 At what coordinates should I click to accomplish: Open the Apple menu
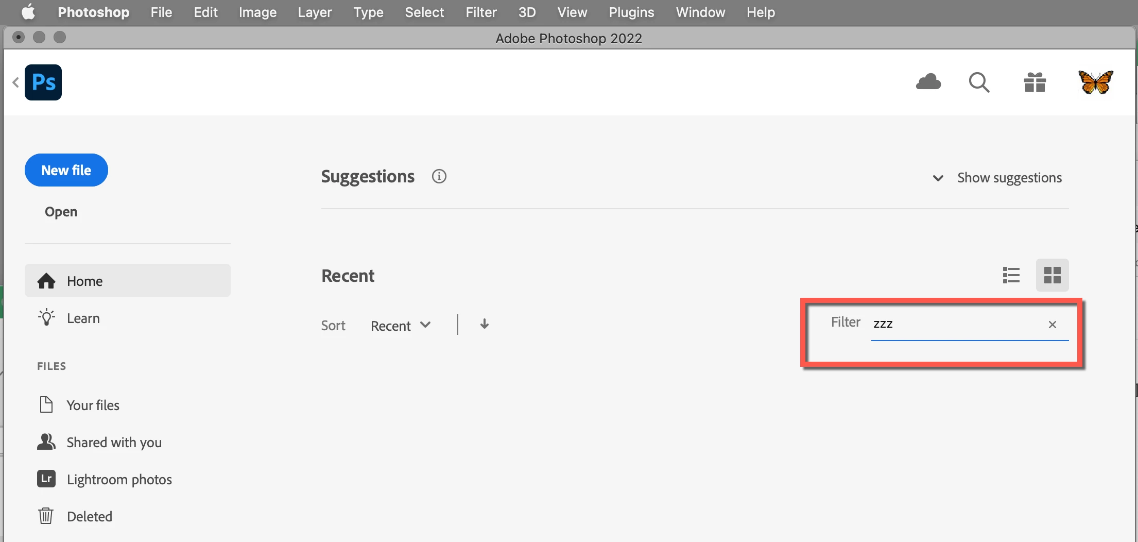[x=28, y=12]
